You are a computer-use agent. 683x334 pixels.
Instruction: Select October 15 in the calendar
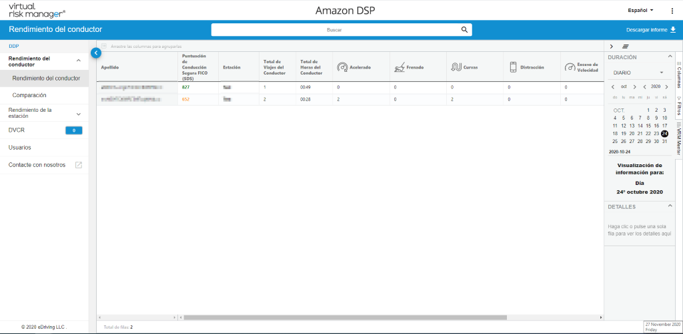[648, 126]
